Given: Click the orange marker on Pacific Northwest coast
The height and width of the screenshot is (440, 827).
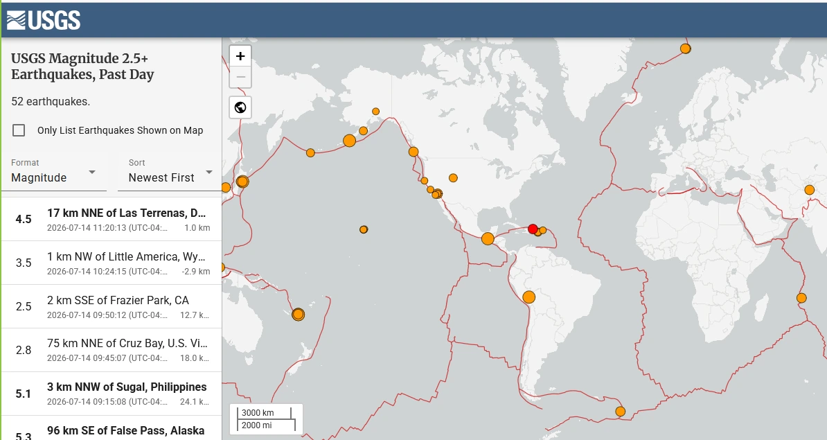Looking at the screenshot, I should coord(413,152).
